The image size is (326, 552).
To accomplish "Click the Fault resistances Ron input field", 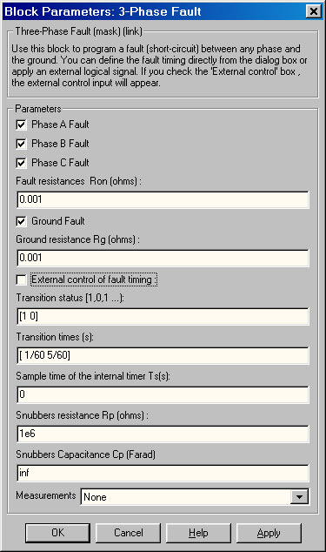I will point(163,199).
